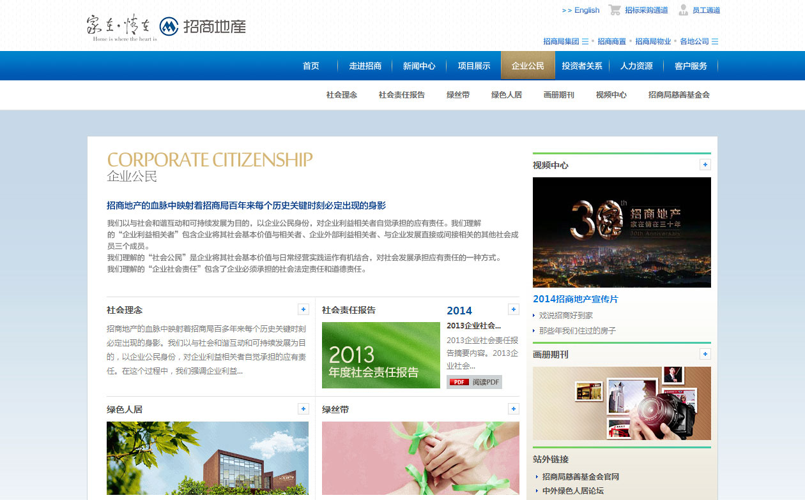Viewport: 805px width, 500px height.
Task: Expand the 各地公司 dropdown list
Action: (x=715, y=41)
